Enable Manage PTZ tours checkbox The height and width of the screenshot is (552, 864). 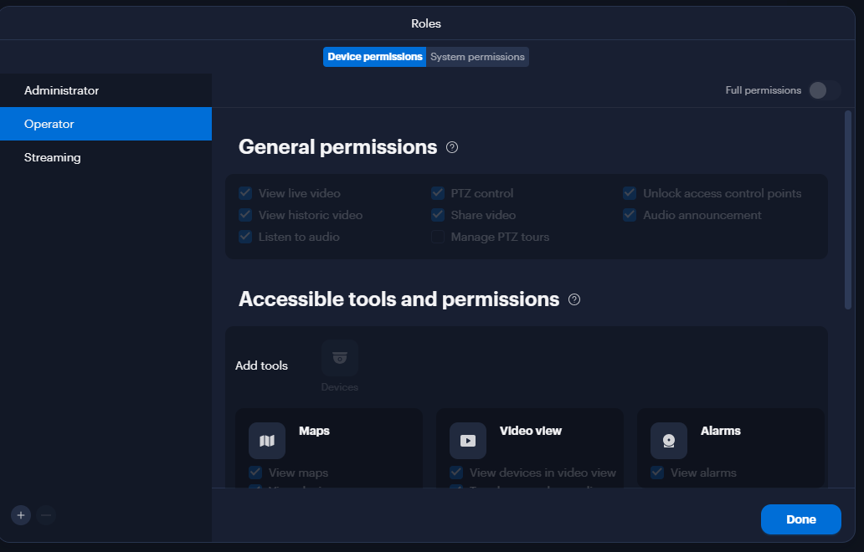pos(438,237)
